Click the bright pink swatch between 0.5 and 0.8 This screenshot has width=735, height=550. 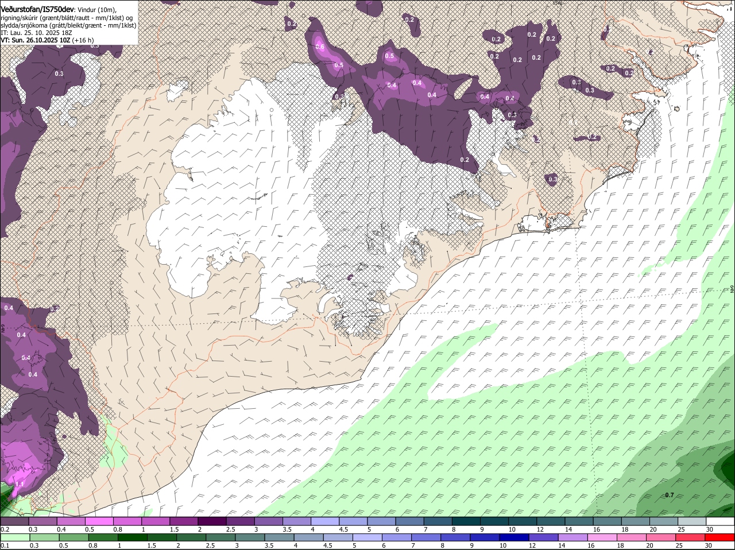tap(99, 521)
